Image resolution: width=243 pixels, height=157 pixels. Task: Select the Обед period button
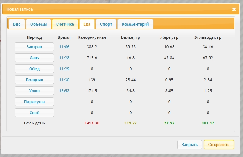point(34,69)
